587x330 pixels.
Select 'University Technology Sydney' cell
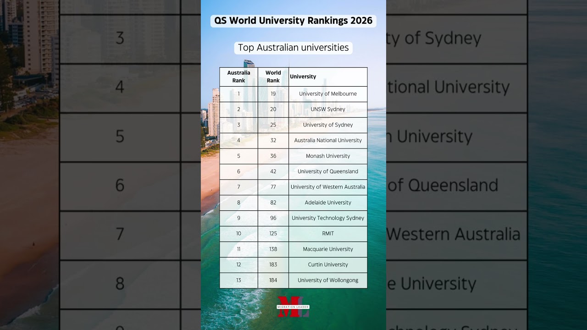click(x=328, y=218)
